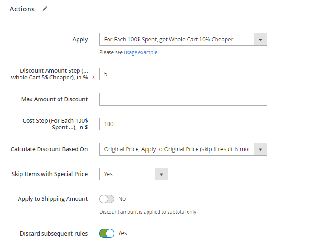Click the Max Amount of Discount label
Screen dimensions: 326x247
54,99
